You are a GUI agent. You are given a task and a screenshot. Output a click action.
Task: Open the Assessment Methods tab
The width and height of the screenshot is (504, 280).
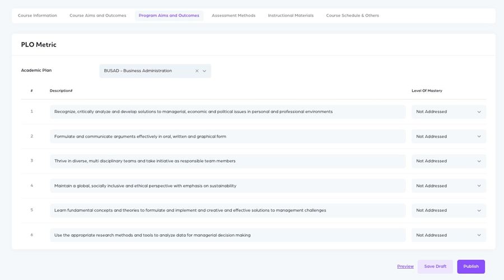pos(234,16)
